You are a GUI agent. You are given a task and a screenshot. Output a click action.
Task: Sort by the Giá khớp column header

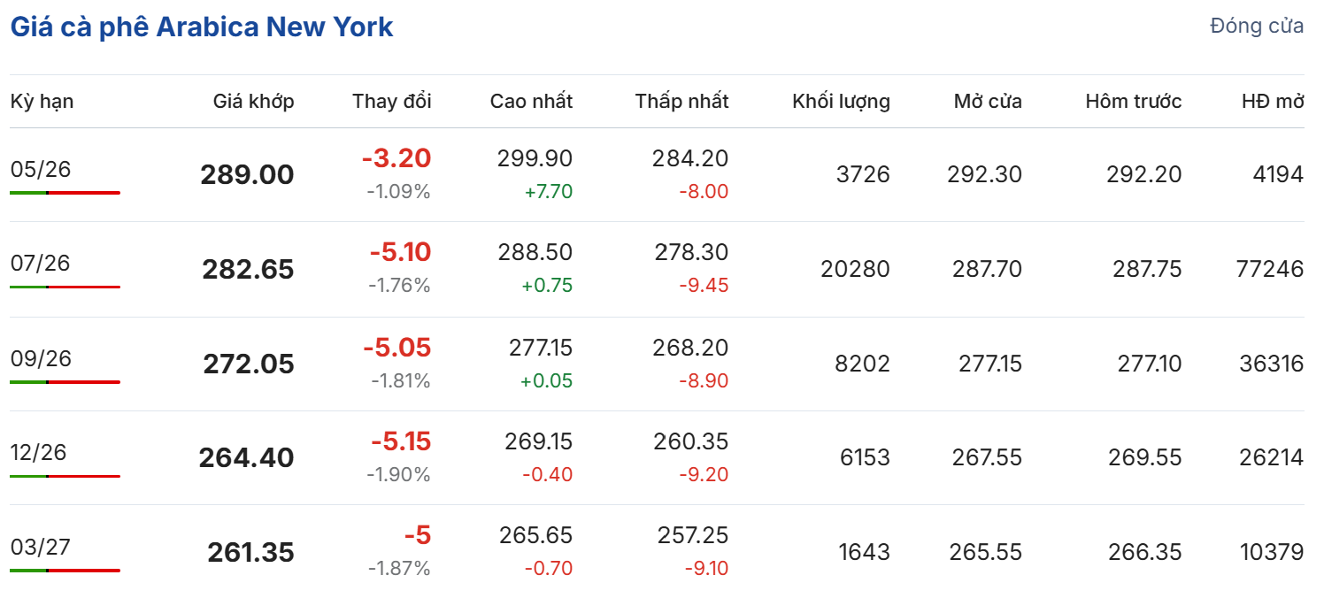(253, 101)
